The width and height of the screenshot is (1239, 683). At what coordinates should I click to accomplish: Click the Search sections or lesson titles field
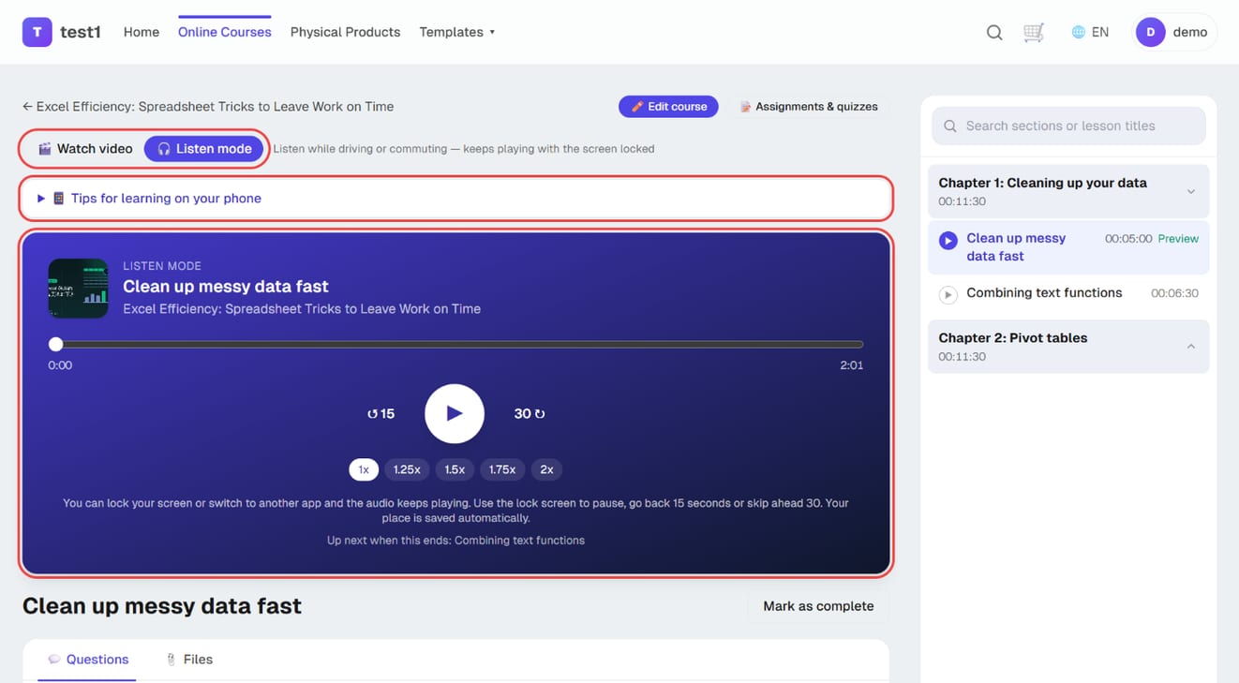(x=1068, y=126)
